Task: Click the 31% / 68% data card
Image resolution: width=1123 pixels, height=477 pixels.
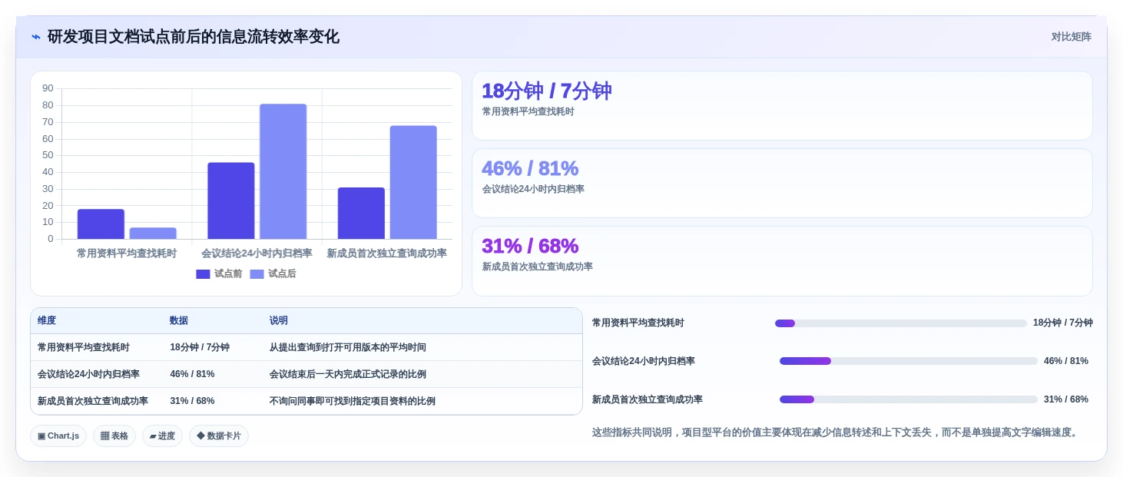Action: point(782,261)
